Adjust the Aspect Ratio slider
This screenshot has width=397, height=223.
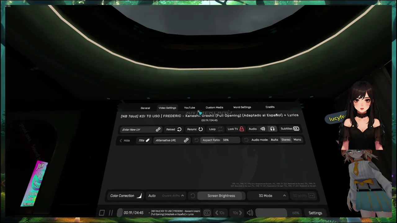(221, 140)
